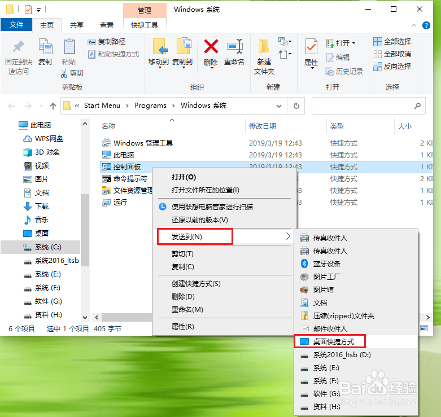Click 全部取消 (Select none)
The image size is (441, 417).
click(392, 54)
